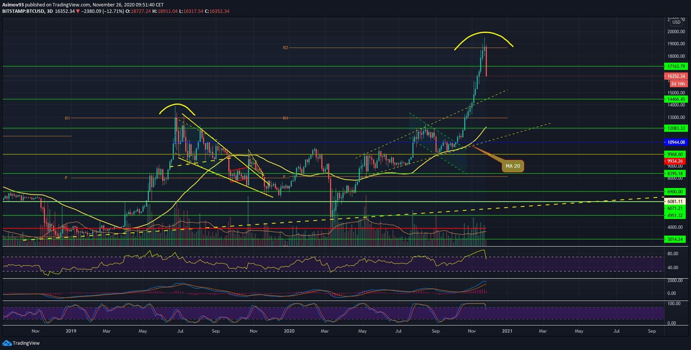Click the current price label 16352.34
The image size is (691, 350).
[676, 76]
